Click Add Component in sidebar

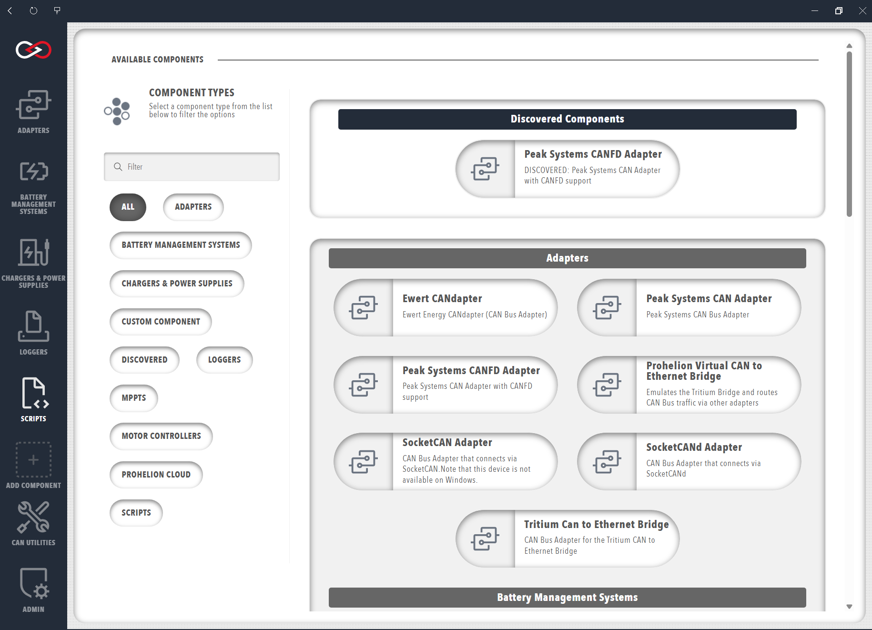tap(33, 466)
